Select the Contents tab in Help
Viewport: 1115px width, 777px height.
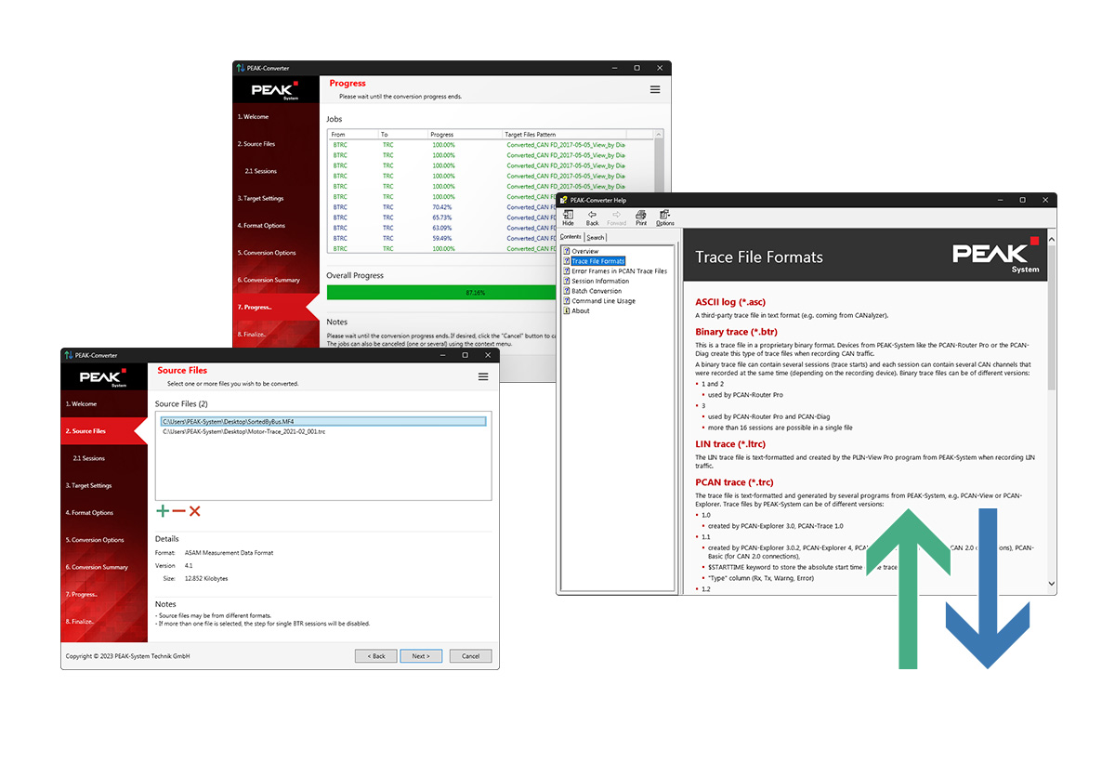(571, 237)
